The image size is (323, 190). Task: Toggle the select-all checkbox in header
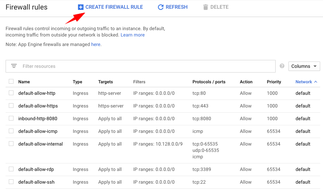(11, 81)
